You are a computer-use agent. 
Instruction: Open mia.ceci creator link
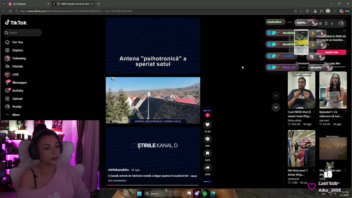(x=324, y=120)
